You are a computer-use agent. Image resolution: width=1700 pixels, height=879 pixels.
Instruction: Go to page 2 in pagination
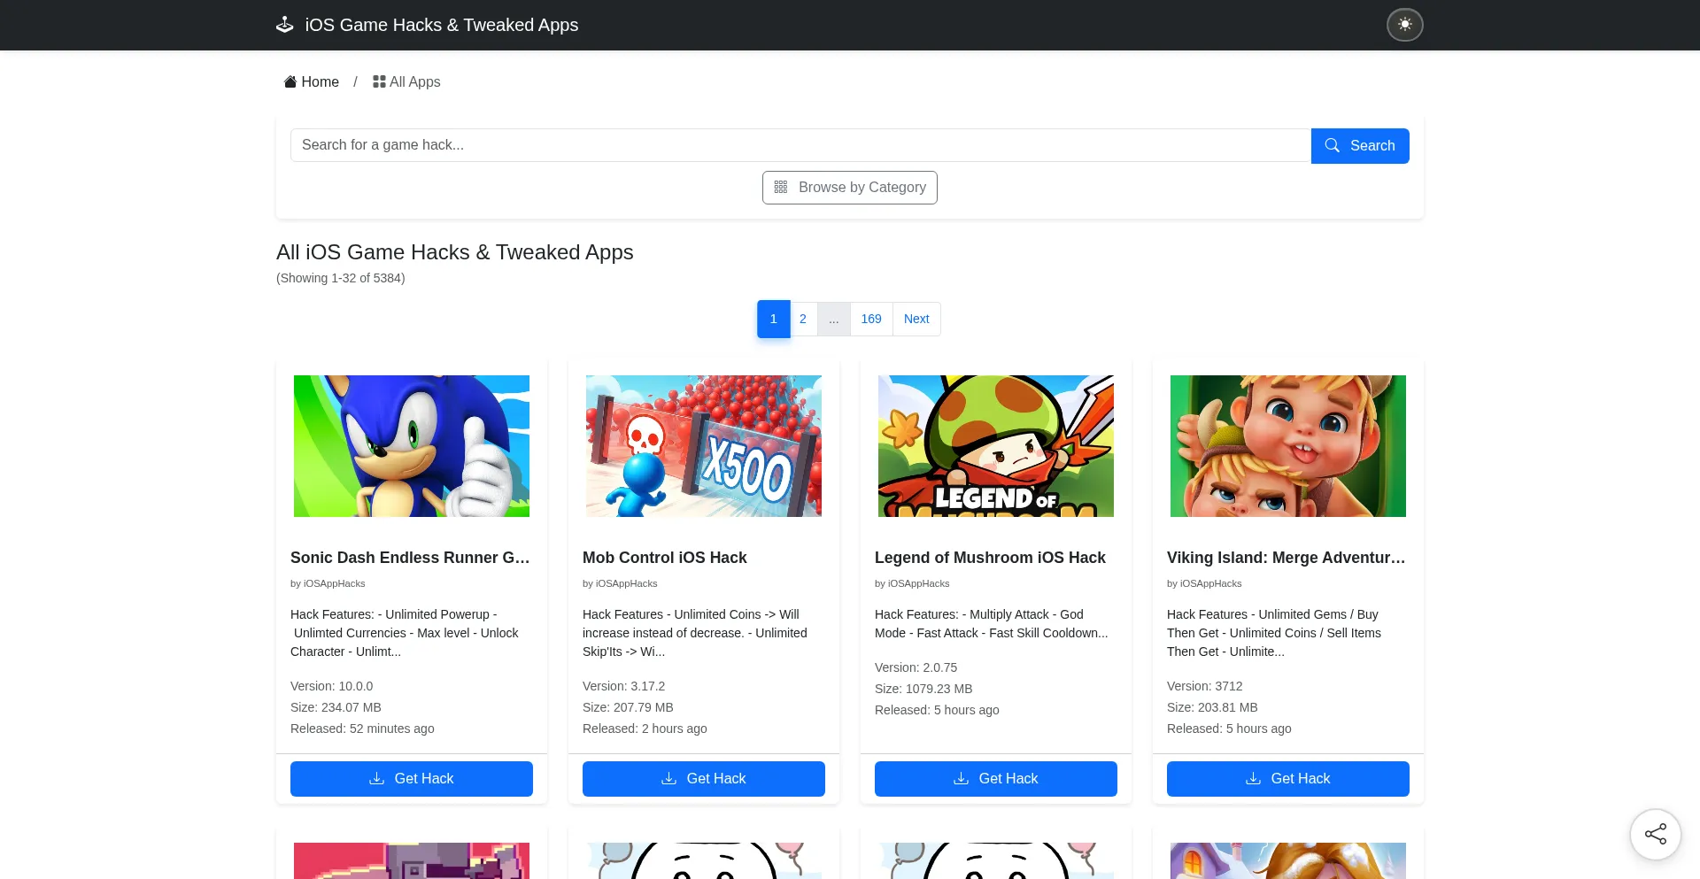(x=803, y=319)
